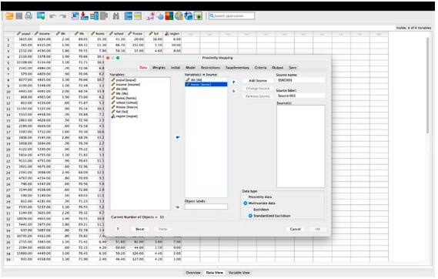
Task: Go to the Supplementary tab
Action: pyautogui.click(x=237, y=68)
